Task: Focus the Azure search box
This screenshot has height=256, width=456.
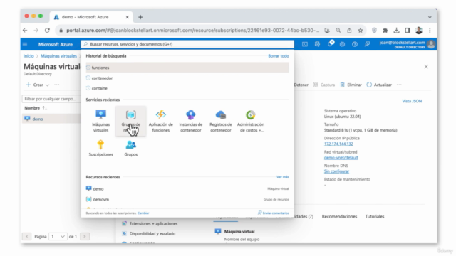Action: pyautogui.click(x=187, y=44)
